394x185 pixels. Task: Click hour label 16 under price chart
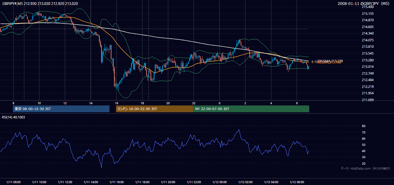[117, 103]
